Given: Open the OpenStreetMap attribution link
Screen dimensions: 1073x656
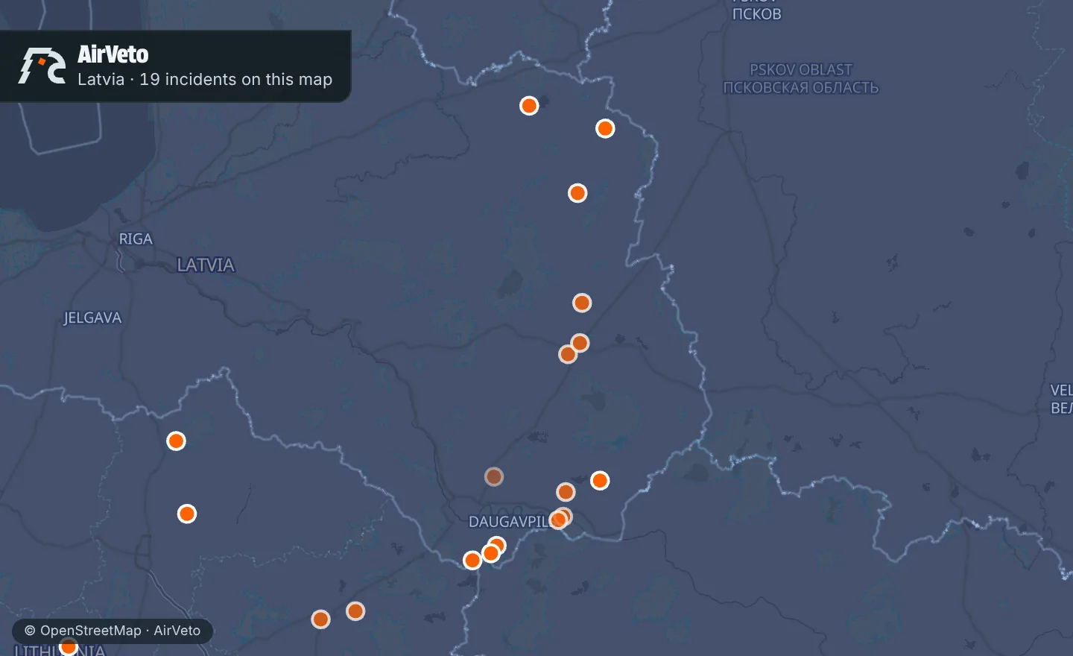Looking at the screenshot, I should [90, 631].
